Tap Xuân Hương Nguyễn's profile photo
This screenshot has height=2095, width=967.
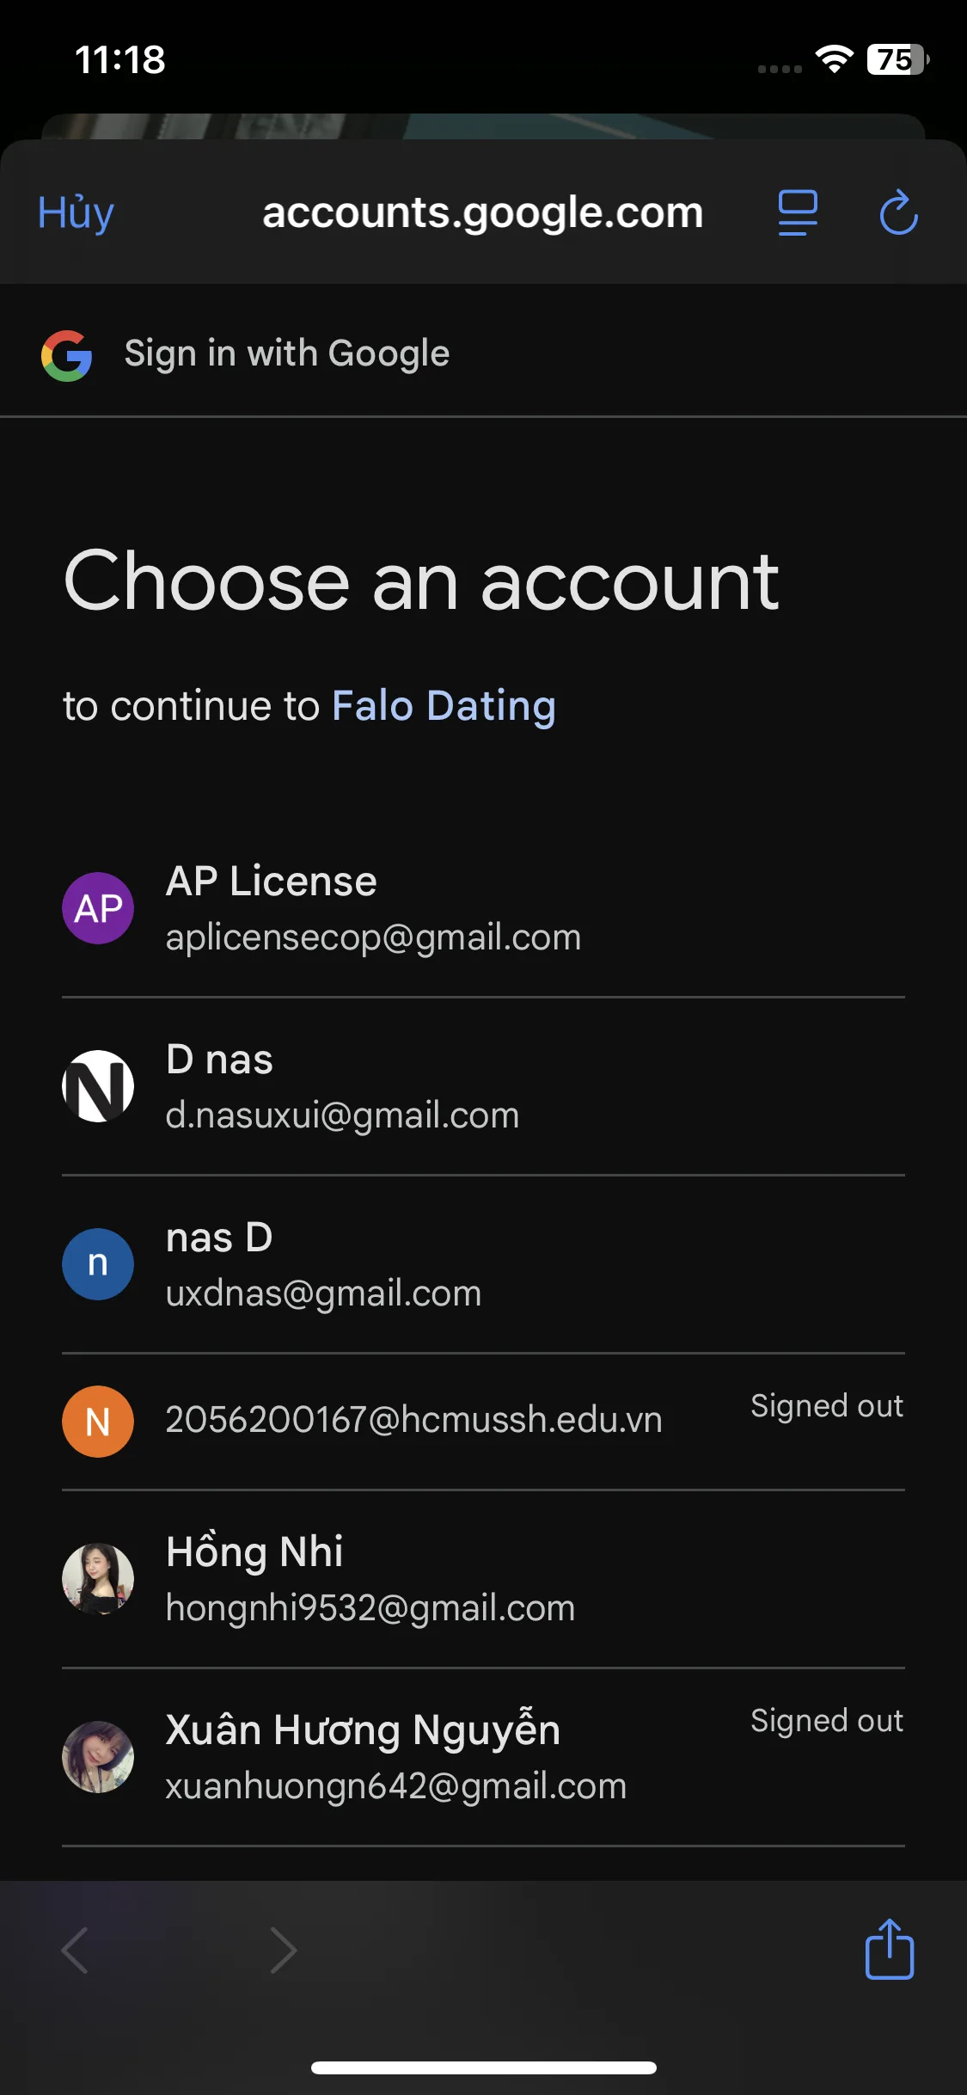point(98,1756)
